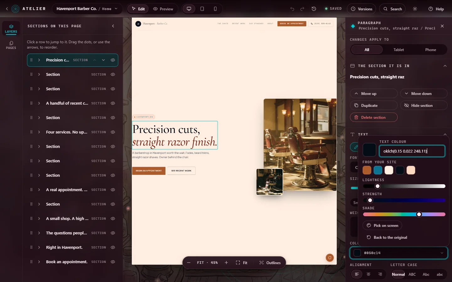Screen dimensions: 452x282
Task: Apply changes to Phone only
Action: coord(430,50)
